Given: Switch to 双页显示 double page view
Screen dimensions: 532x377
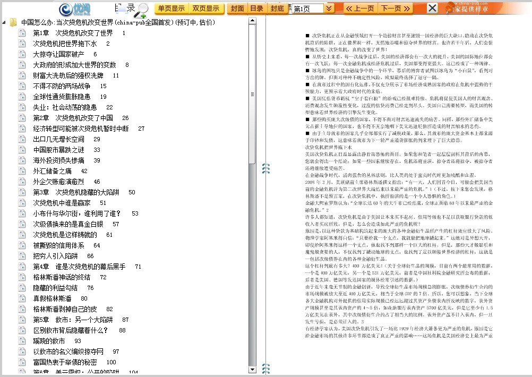Looking at the screenshot, I should (x=205, y=8).
